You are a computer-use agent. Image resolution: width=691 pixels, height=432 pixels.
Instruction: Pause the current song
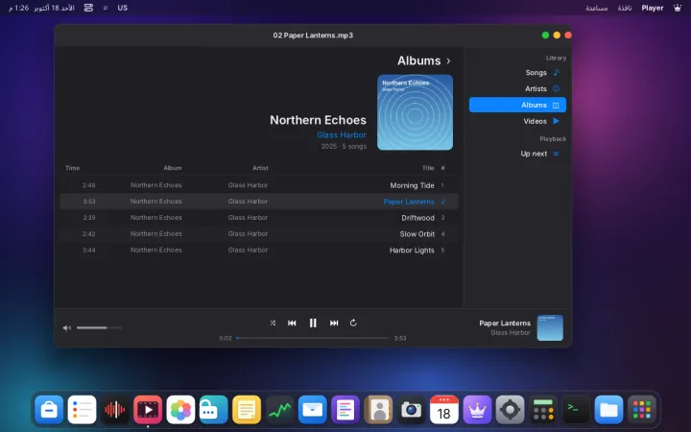pos(313,323)
